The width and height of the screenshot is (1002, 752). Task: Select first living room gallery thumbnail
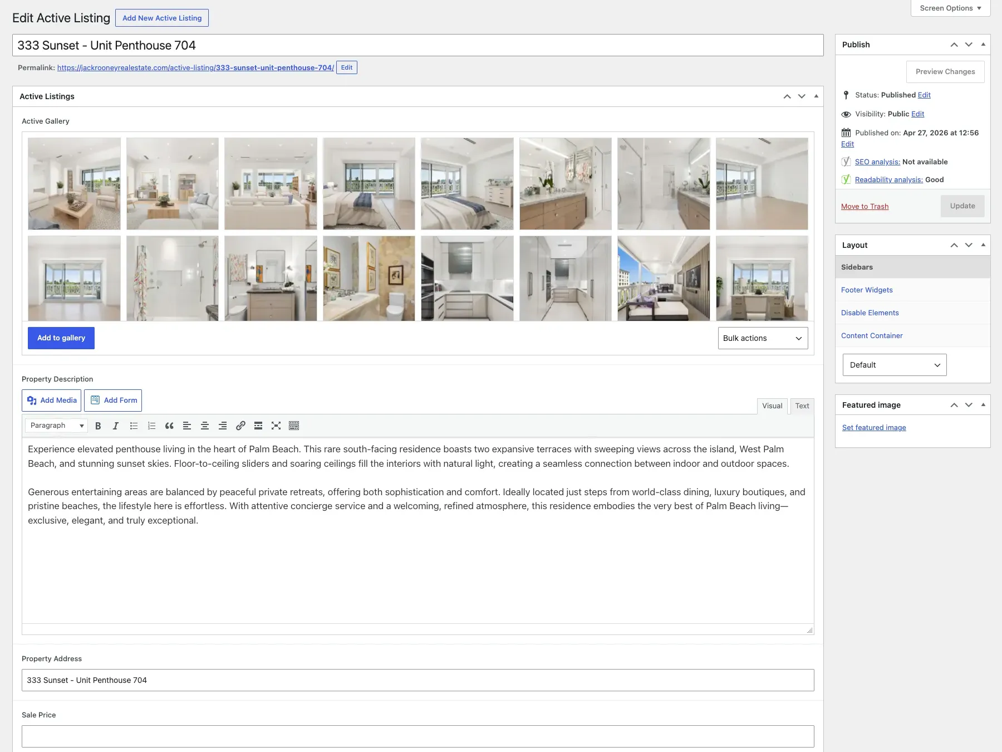(74, 184)
